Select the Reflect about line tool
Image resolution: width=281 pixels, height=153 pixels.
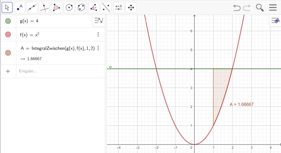coord(106,8)
